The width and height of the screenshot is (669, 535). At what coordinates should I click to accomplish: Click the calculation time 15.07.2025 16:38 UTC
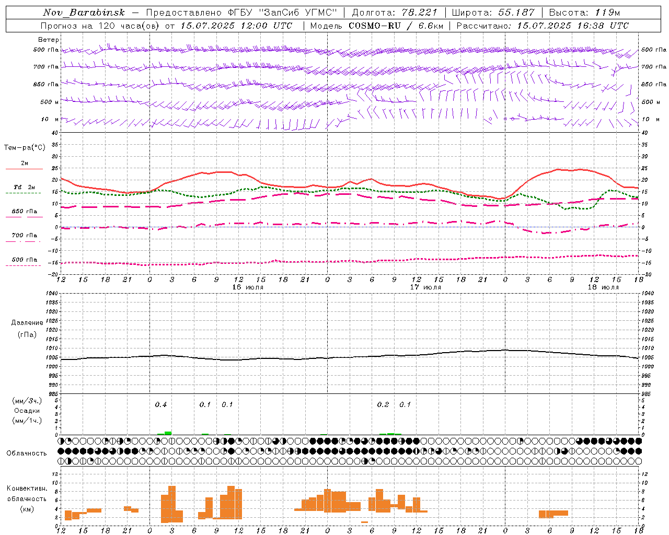[x=573, y=26]
